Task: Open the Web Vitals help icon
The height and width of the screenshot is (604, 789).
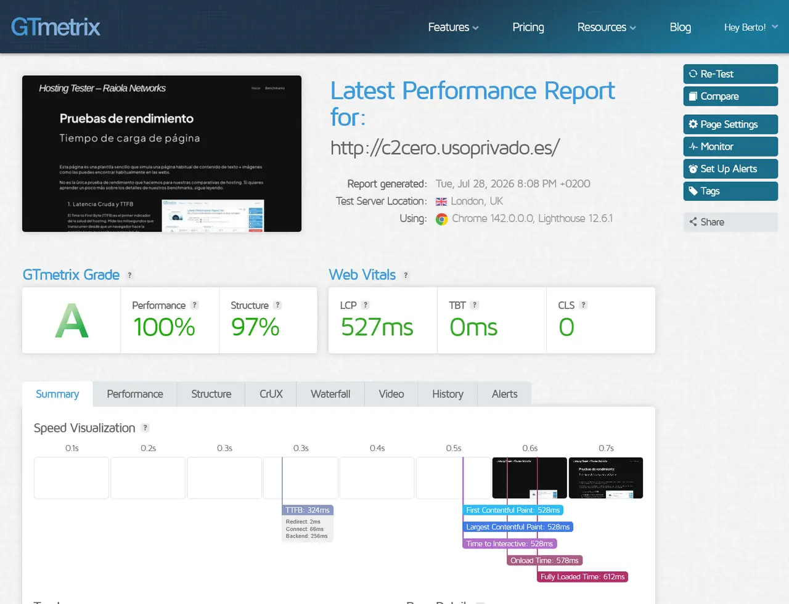Action: 406,275
